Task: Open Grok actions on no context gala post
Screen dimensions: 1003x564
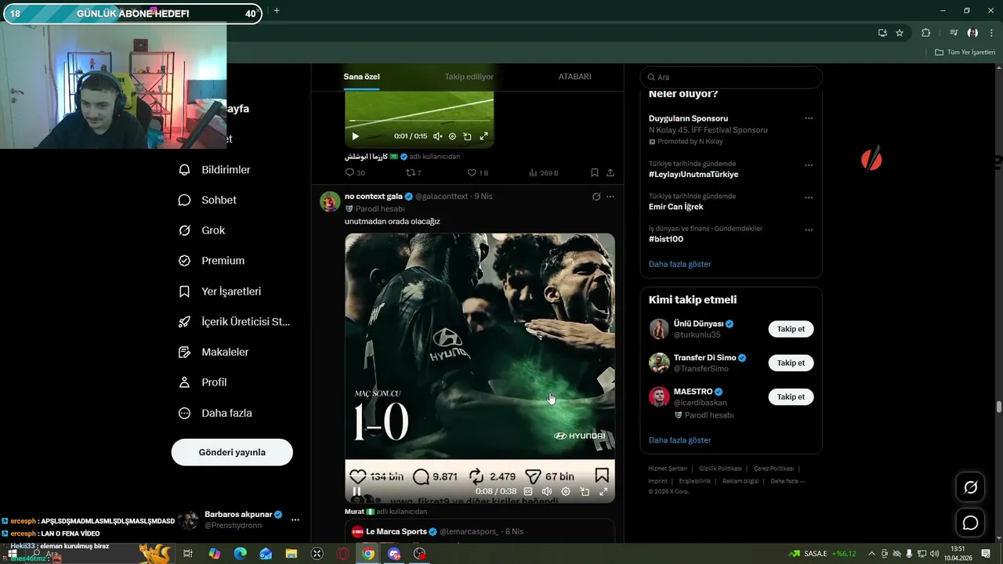Action: coord(596,197)
